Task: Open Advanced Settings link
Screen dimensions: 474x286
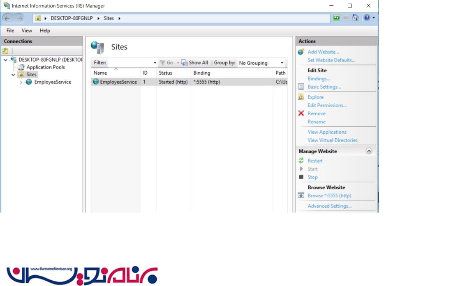Action: (x=330, y=206)
